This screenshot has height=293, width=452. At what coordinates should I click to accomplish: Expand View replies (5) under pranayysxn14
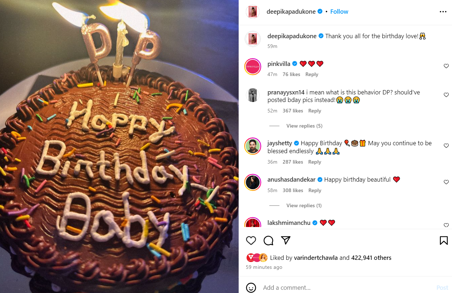point(304,126)
